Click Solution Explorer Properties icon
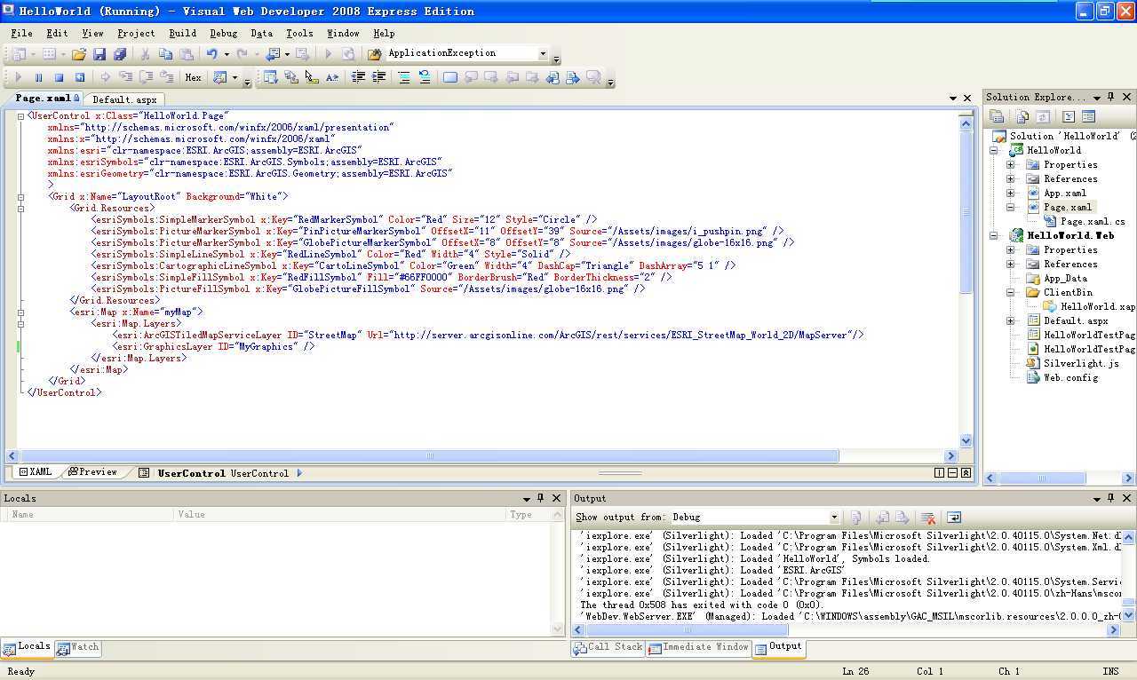1137x680 pixels. click(997, 116)
